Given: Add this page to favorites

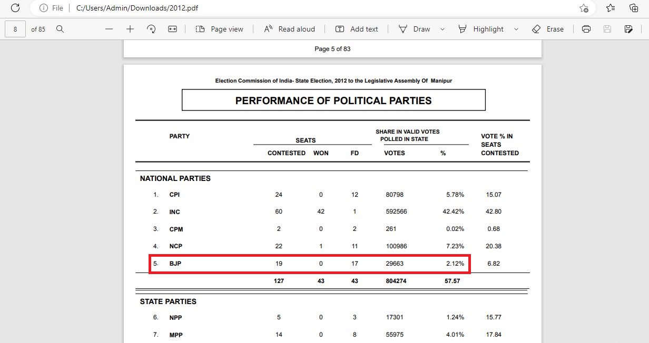Looking at the screenshot, I should pyautogui.click(x=584, y=8).
